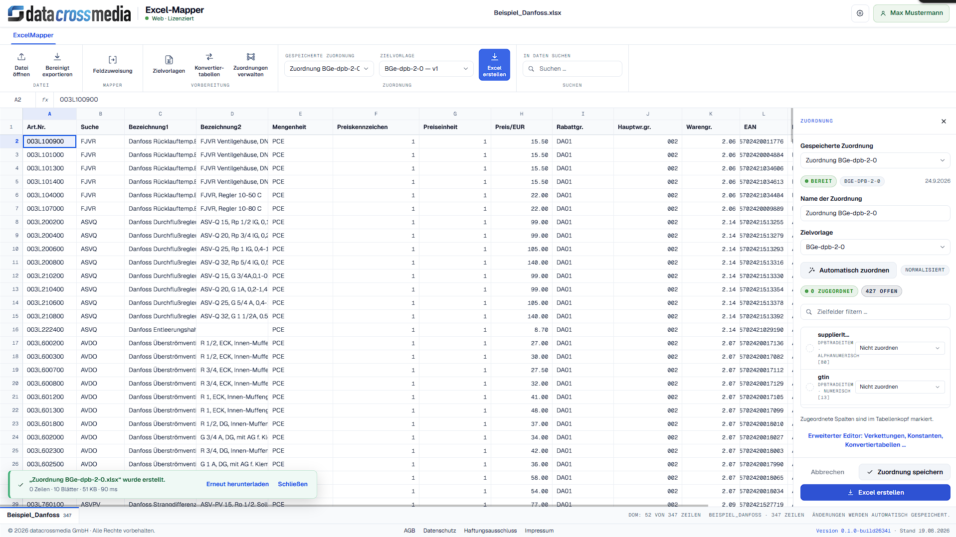Open panel Zielvorlage BGe-dpb-2-0 dropdown

tap(875, 247)
